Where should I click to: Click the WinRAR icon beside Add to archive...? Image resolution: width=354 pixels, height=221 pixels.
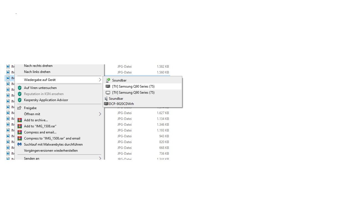(x=20, y=120)
